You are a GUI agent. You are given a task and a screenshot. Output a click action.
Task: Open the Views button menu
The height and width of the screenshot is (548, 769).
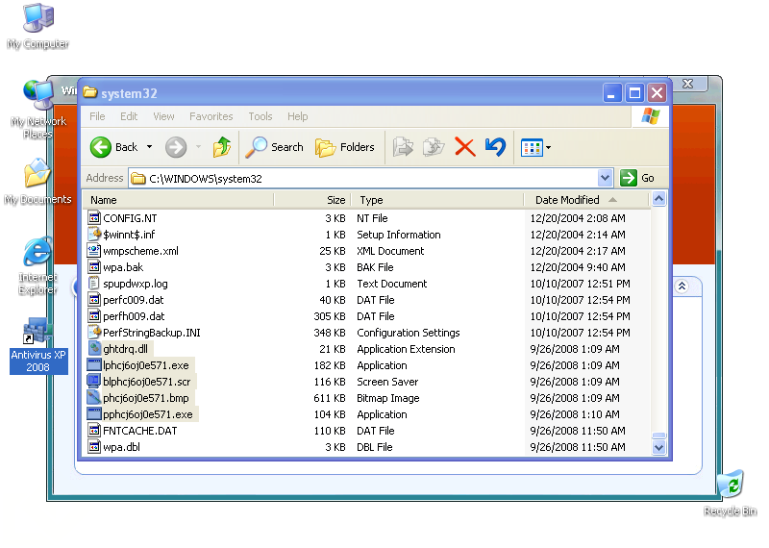(535, 147)
